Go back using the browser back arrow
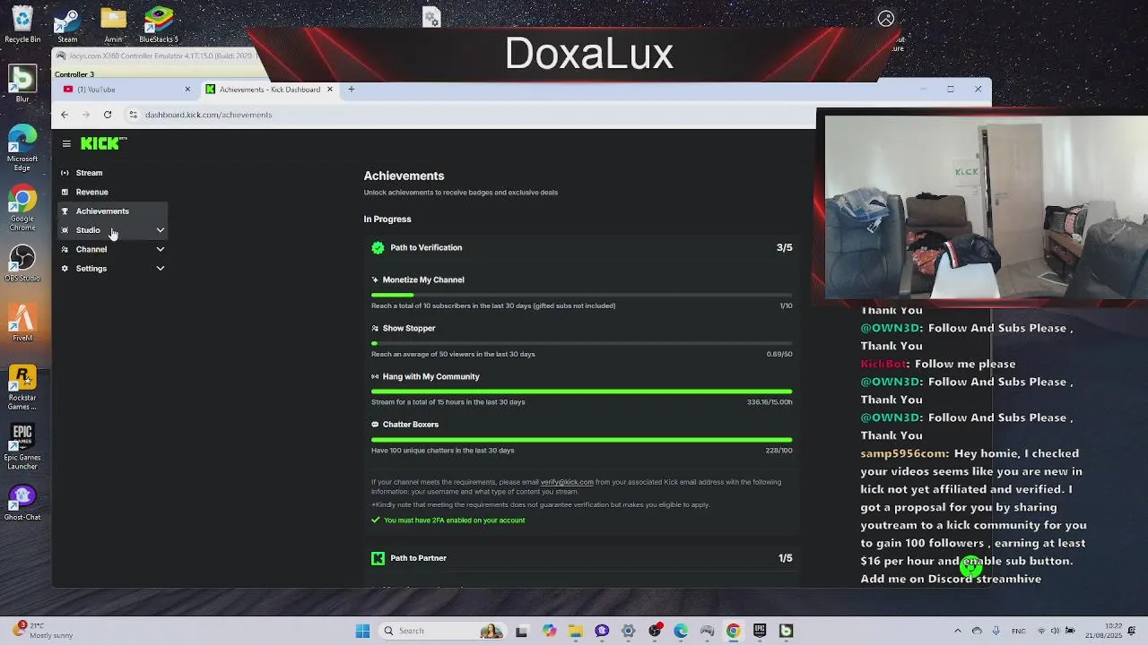Viewport: 1148px width, 645px height. tap(65, 115)
